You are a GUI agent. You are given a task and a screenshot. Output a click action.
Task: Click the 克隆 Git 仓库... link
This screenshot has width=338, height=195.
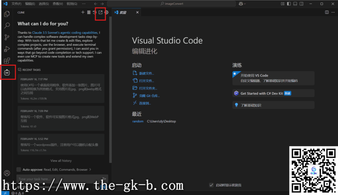point(150,96)
